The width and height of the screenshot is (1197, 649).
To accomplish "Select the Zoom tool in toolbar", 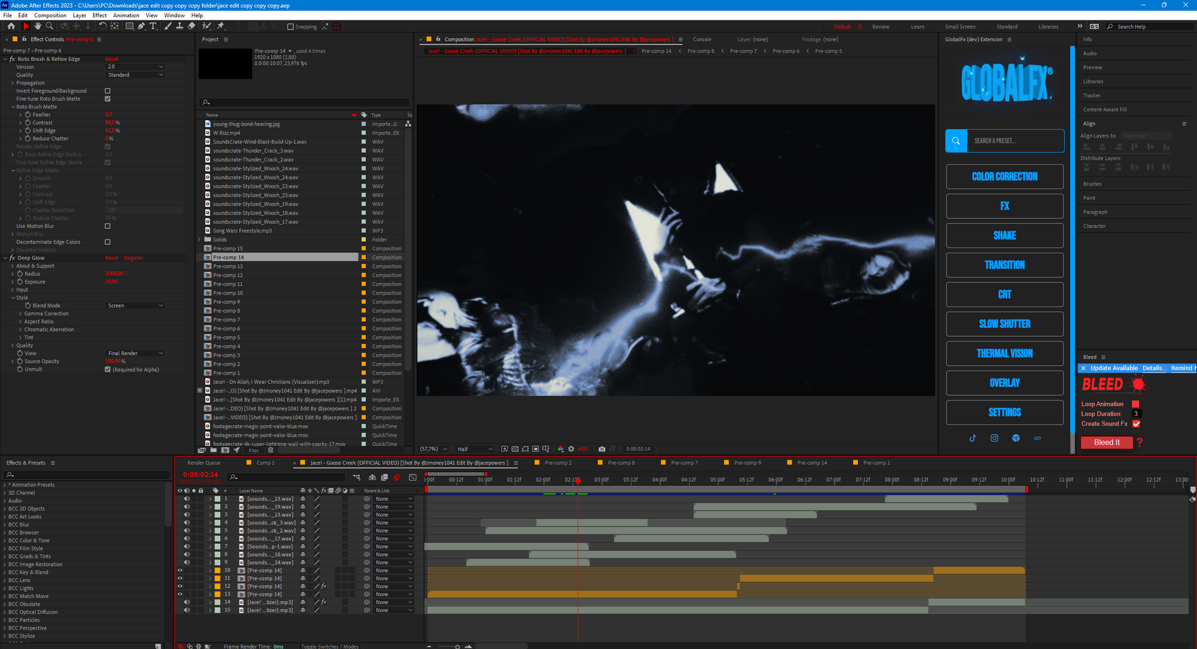I will pos(50,26).
